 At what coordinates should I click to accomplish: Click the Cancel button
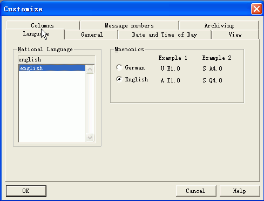pos(196,191)
